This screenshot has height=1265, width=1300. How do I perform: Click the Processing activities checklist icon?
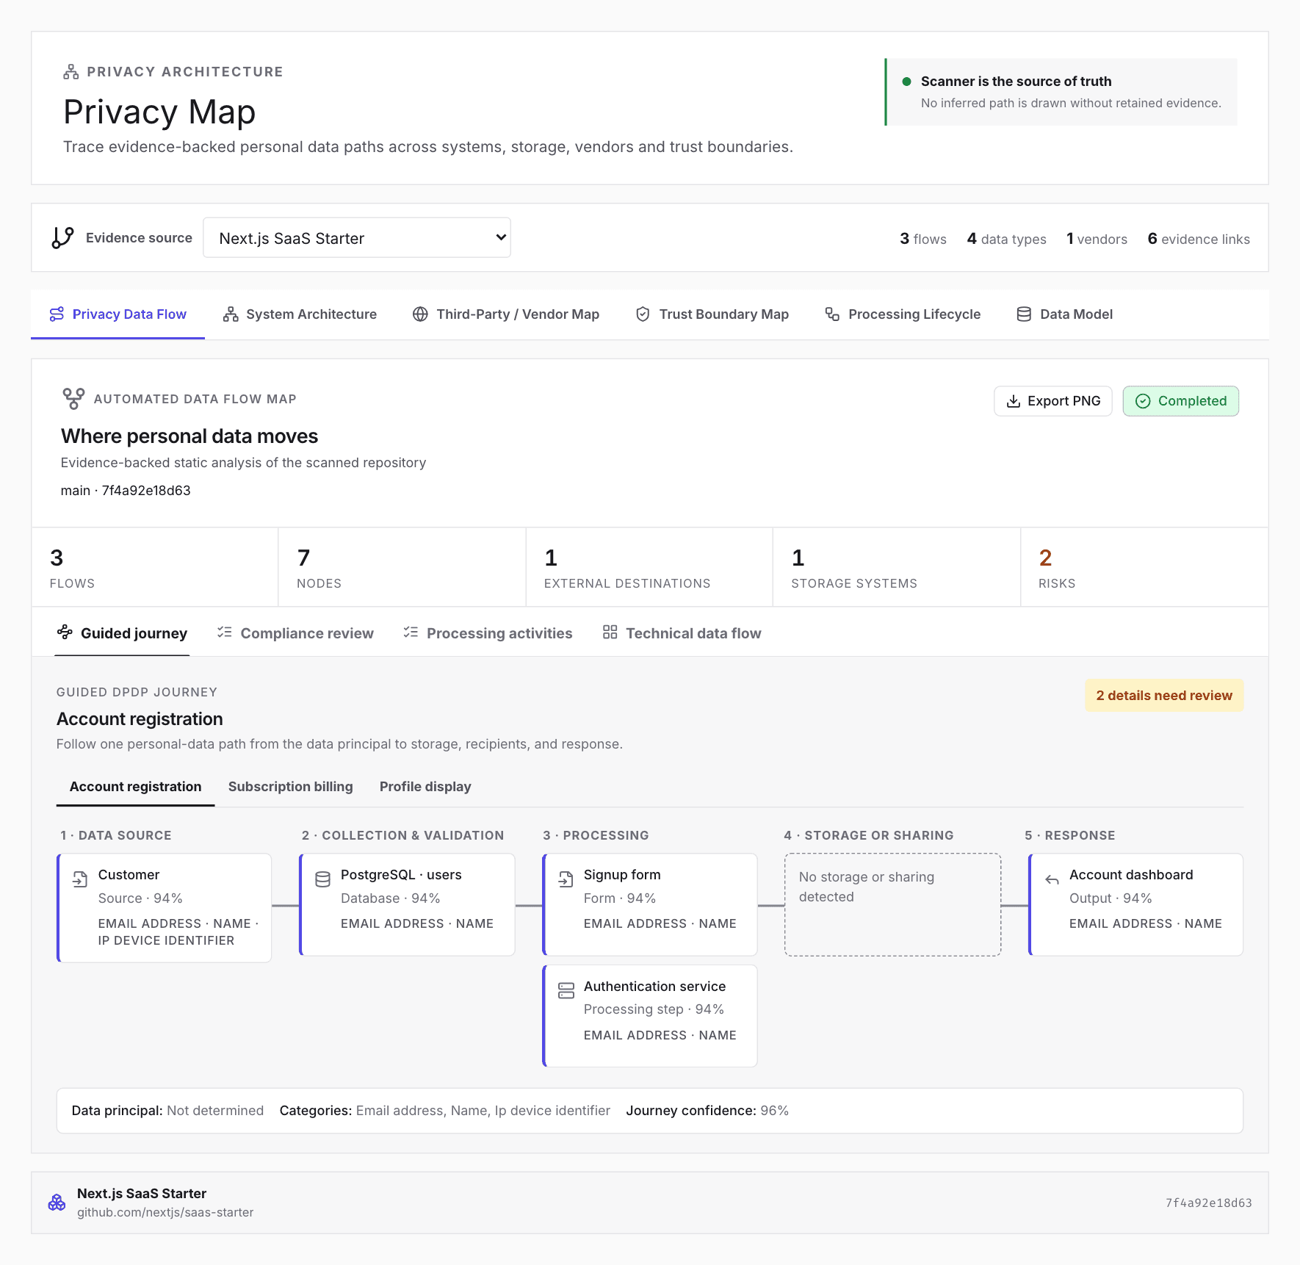411,632
